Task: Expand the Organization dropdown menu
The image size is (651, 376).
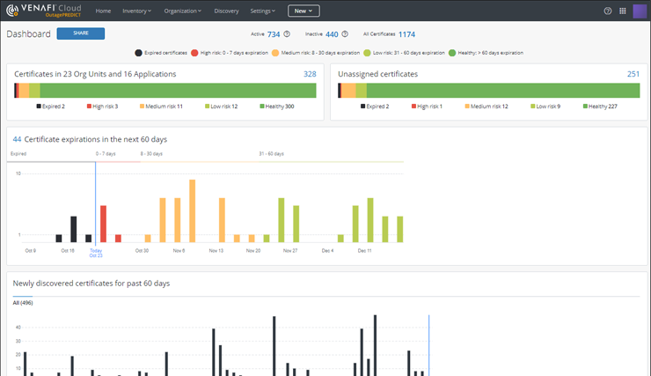Action: tap(181, 11)
